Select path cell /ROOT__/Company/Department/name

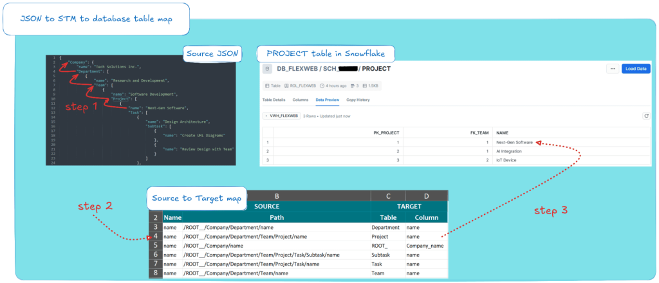pos(277,227)
